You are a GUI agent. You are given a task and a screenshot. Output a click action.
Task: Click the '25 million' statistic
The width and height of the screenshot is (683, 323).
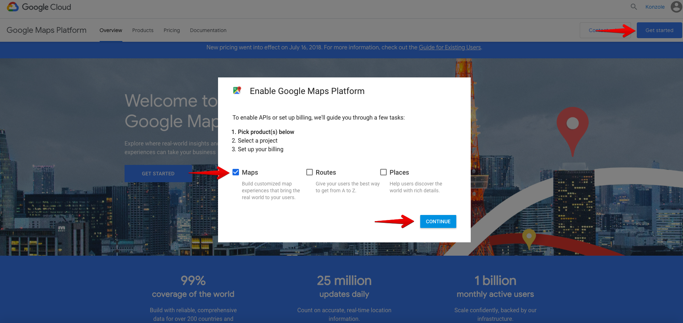344,281
